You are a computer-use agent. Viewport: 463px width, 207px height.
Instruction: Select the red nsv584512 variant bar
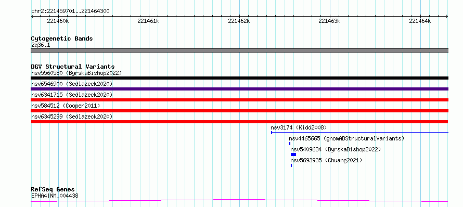[239, 111]
